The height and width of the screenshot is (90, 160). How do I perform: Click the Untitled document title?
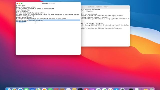[x=45, y=3]
